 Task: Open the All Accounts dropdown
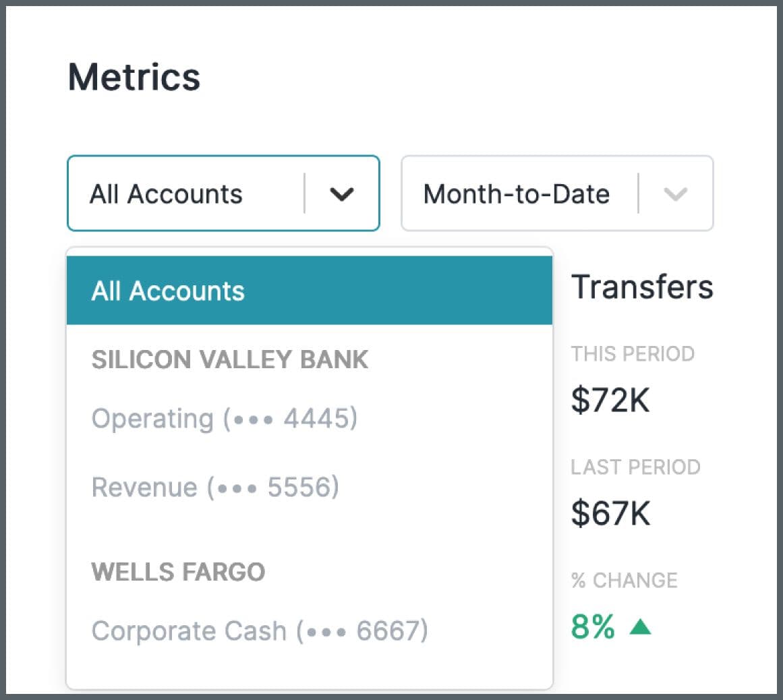[223, 194]
